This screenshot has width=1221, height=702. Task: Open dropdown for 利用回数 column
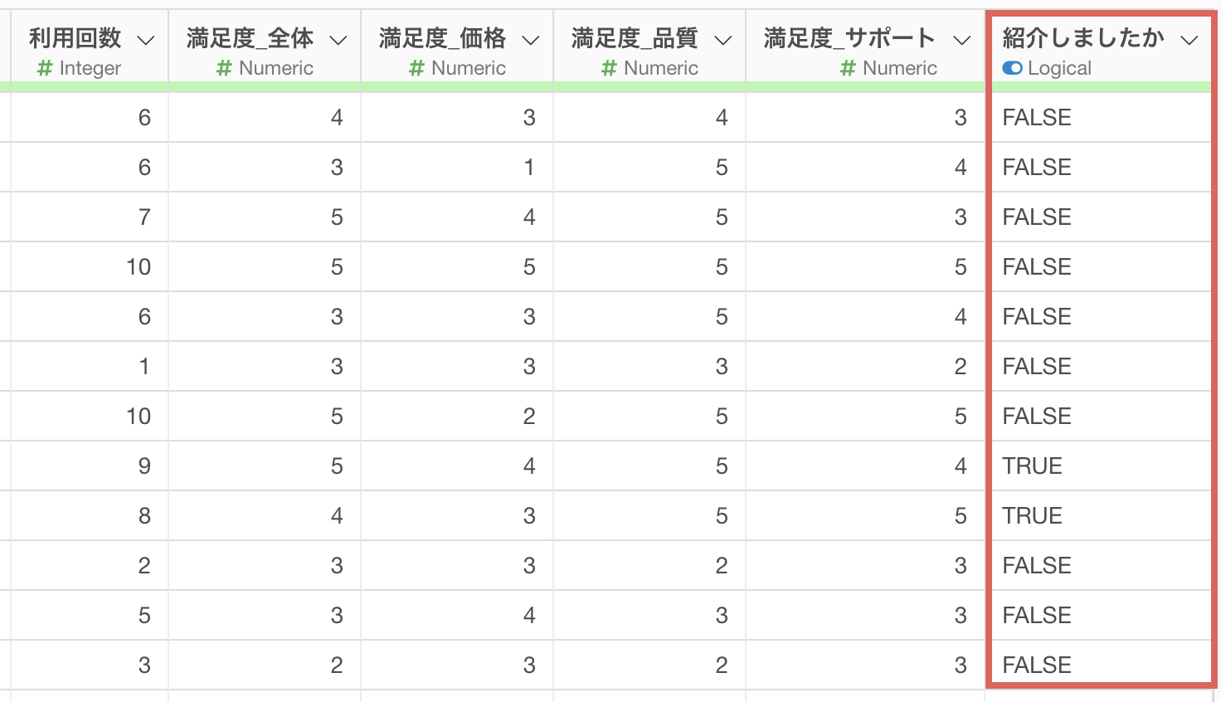[145, 40]
